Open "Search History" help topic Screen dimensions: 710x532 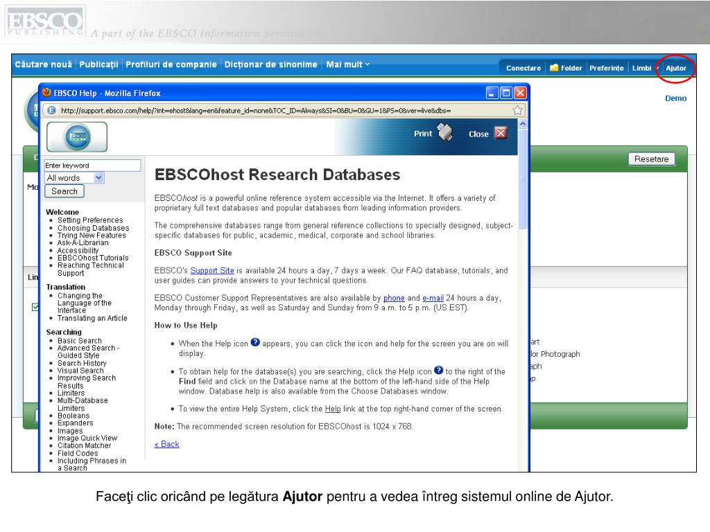coord(82,363)
